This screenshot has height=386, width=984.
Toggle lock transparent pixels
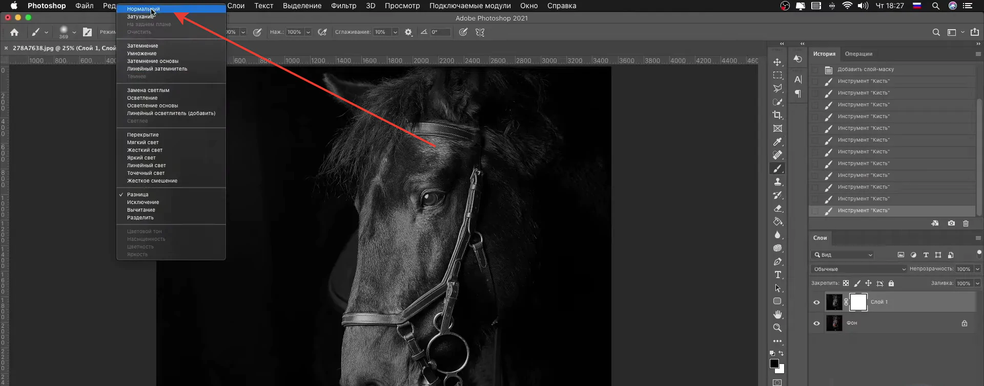846,283
